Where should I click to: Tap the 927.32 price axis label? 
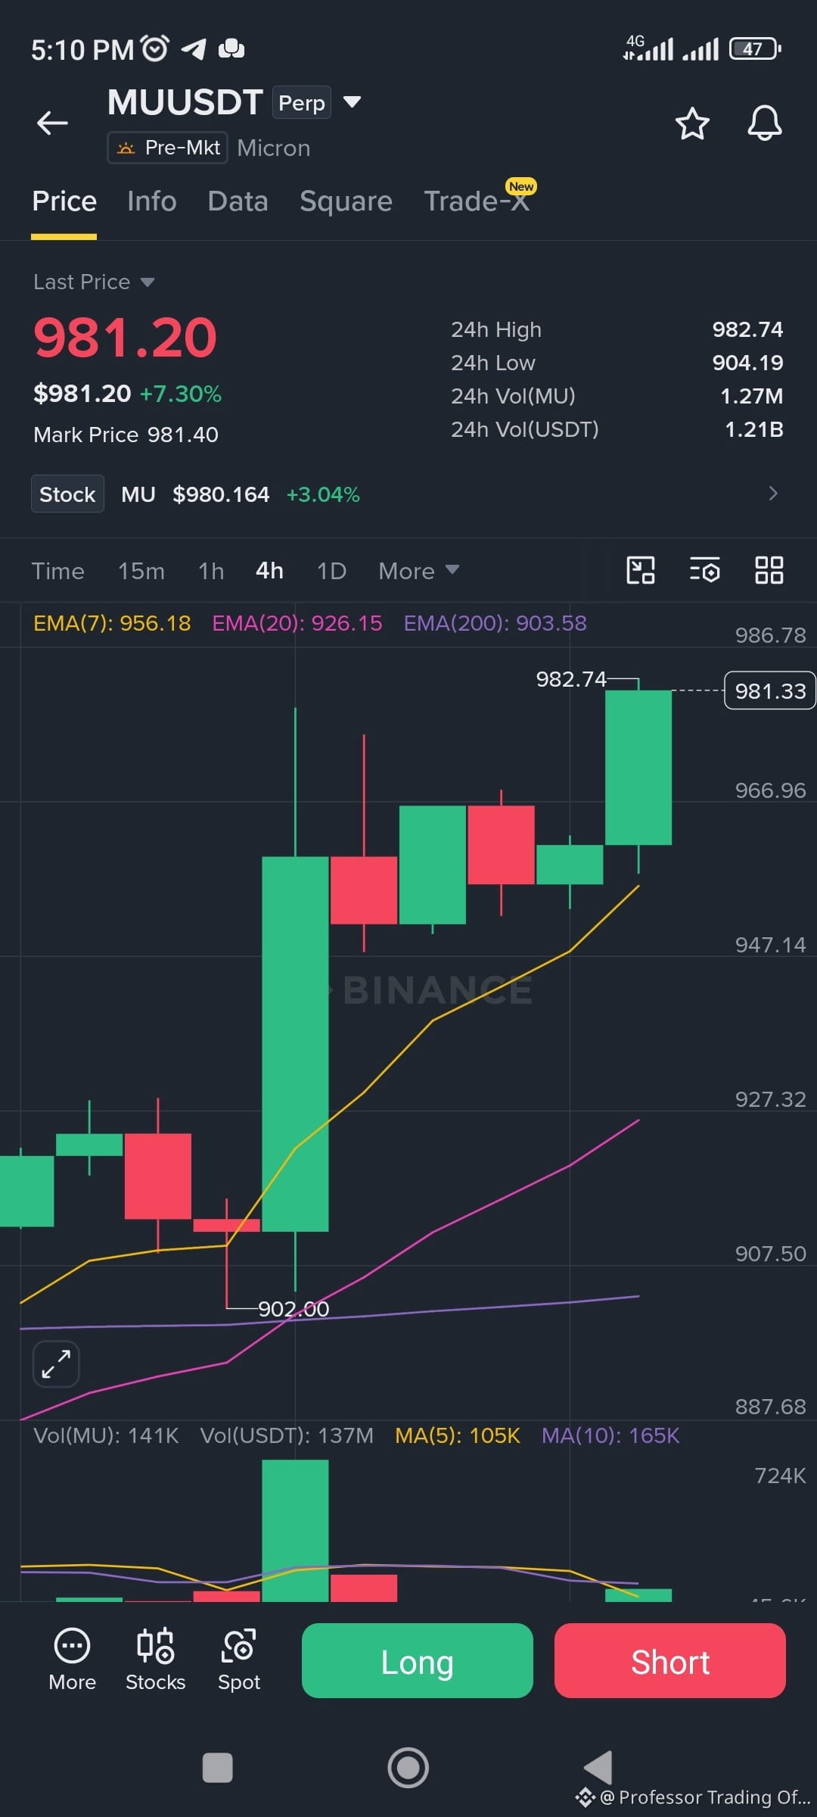click(x=770, y=1099)
